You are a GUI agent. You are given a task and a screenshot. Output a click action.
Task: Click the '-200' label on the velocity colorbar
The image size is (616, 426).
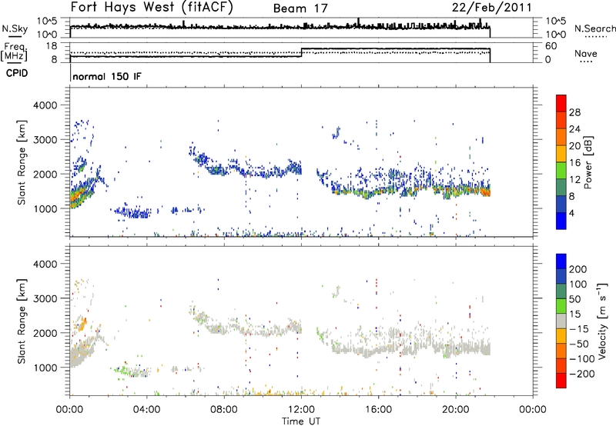point(582,374)
